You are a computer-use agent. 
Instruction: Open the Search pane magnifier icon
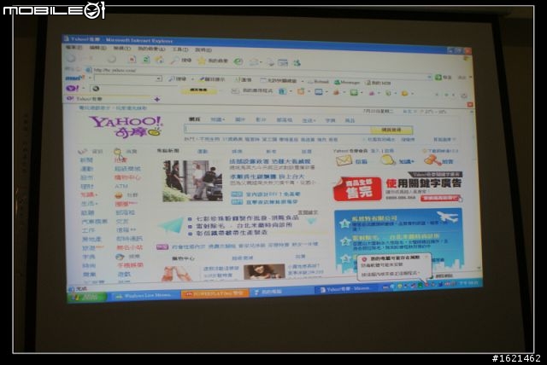174,61
